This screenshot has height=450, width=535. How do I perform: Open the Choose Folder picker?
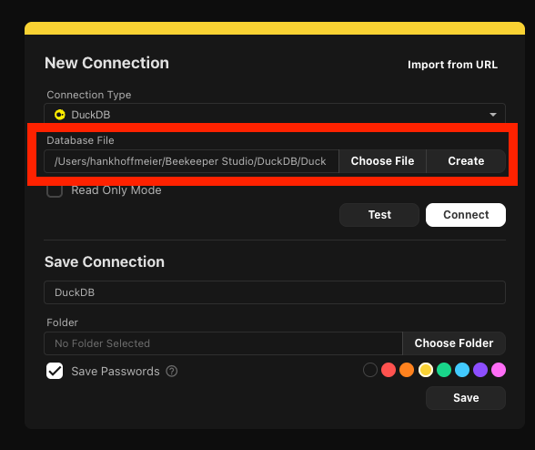point(454,343)
